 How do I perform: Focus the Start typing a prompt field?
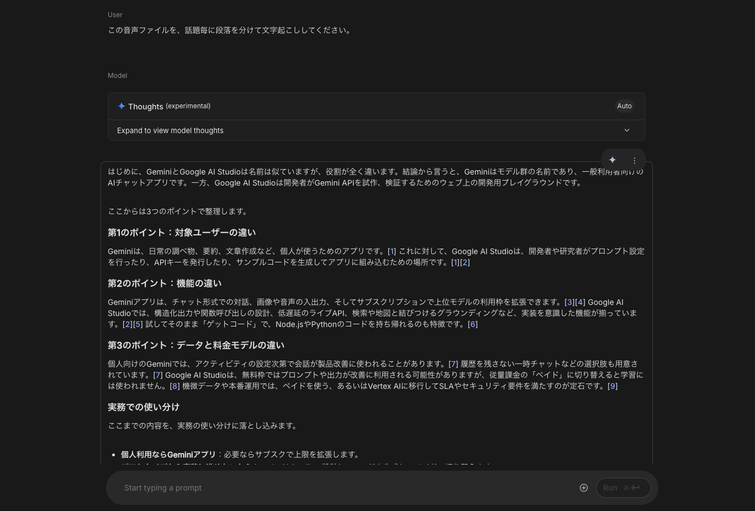[331, 488]
